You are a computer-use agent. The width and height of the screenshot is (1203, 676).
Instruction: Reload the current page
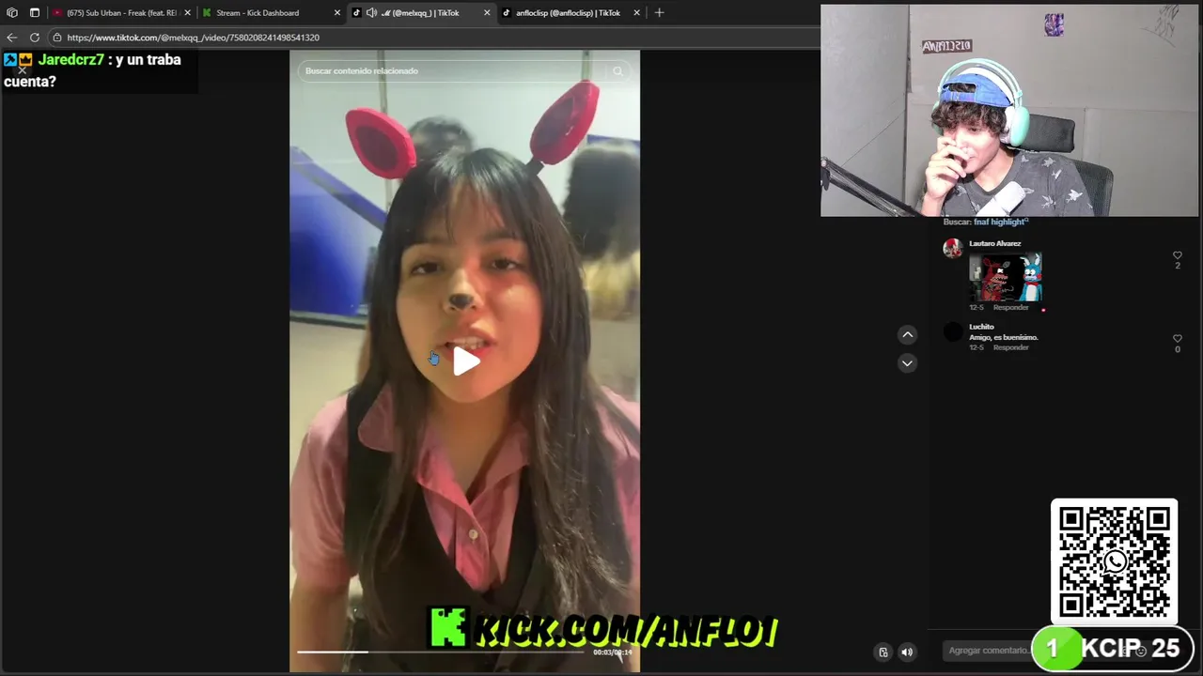click(35, 38)
